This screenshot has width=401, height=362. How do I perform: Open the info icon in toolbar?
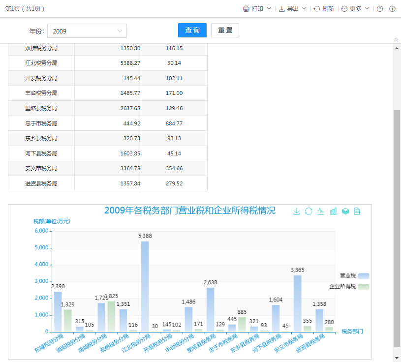(x=392, y=9)
